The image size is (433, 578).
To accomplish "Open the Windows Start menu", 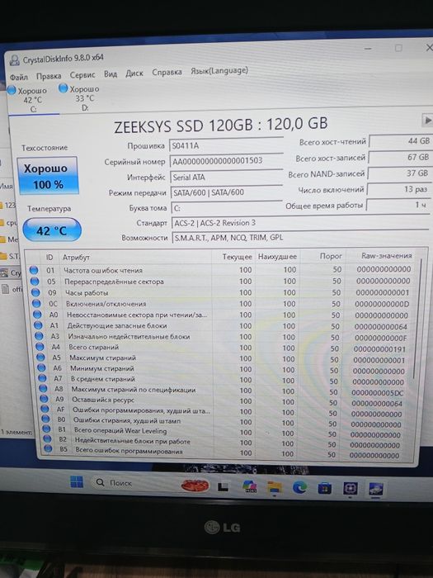I will (76, 481).
